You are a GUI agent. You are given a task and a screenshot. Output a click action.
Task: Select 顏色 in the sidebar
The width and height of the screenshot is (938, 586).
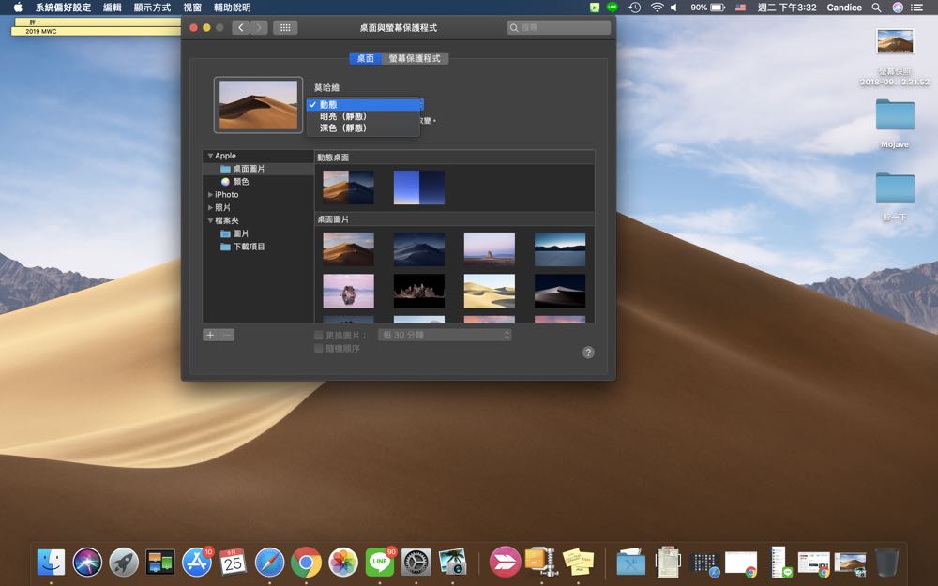240,182
